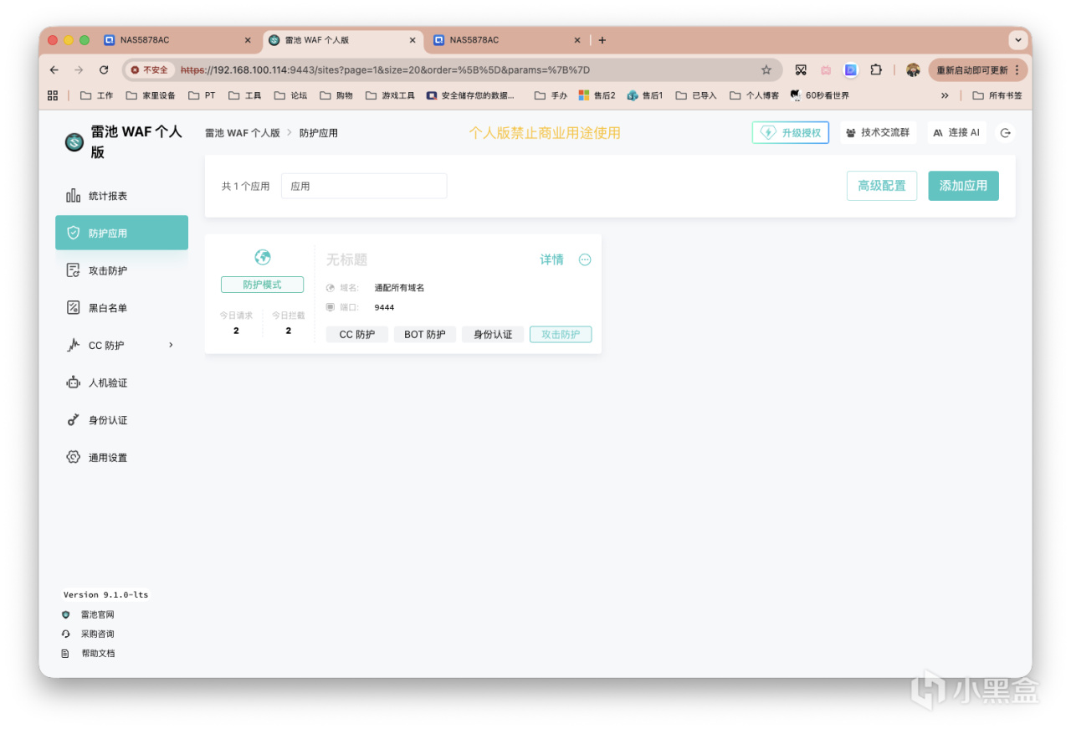
Task: Open the 论坛 bookmark folder
Action: pos(290,95)
